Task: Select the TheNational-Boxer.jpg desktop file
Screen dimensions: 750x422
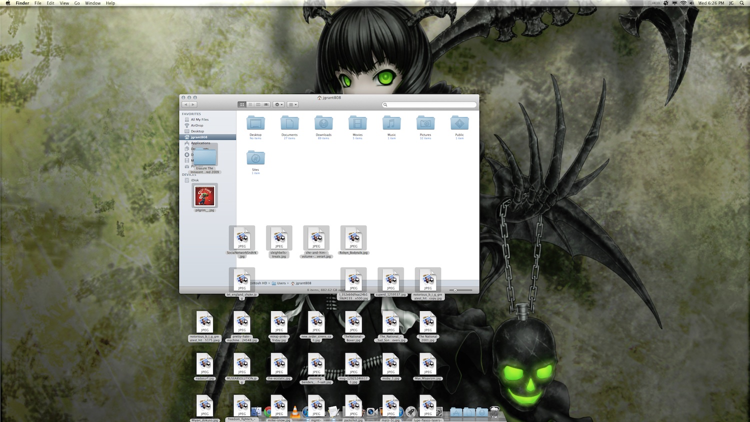Action: coord(353,322)
